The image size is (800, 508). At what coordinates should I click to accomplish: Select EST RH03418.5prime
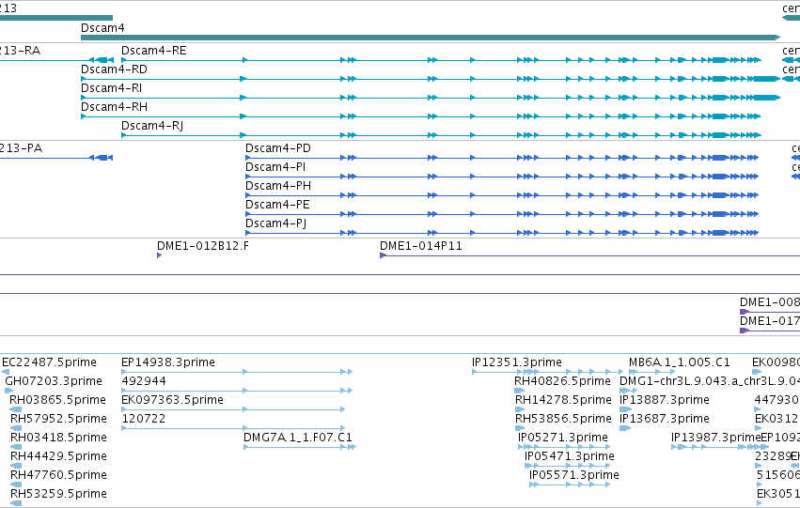pyautogui.click(x=58, y=438)
